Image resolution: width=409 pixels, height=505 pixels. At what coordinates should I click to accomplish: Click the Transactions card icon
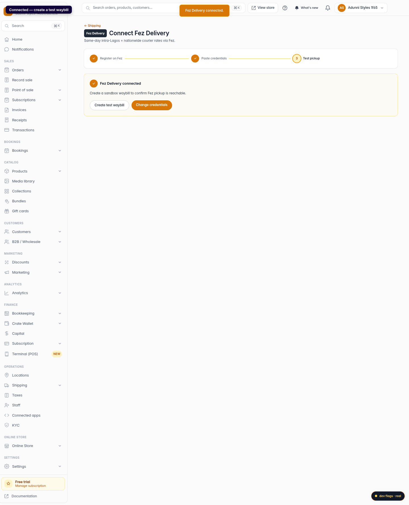point(7,130)
